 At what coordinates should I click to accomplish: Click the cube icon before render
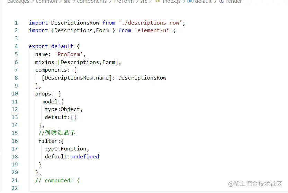[x=222, y=1]
